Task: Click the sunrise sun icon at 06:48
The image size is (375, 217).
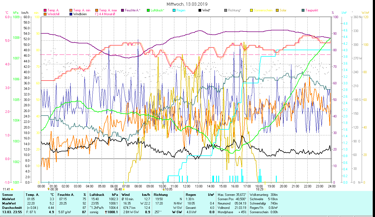Action: coord(123,189)
